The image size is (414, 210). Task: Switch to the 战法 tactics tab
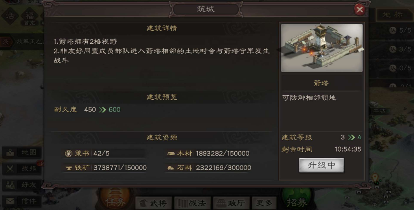tap(193, 203)
